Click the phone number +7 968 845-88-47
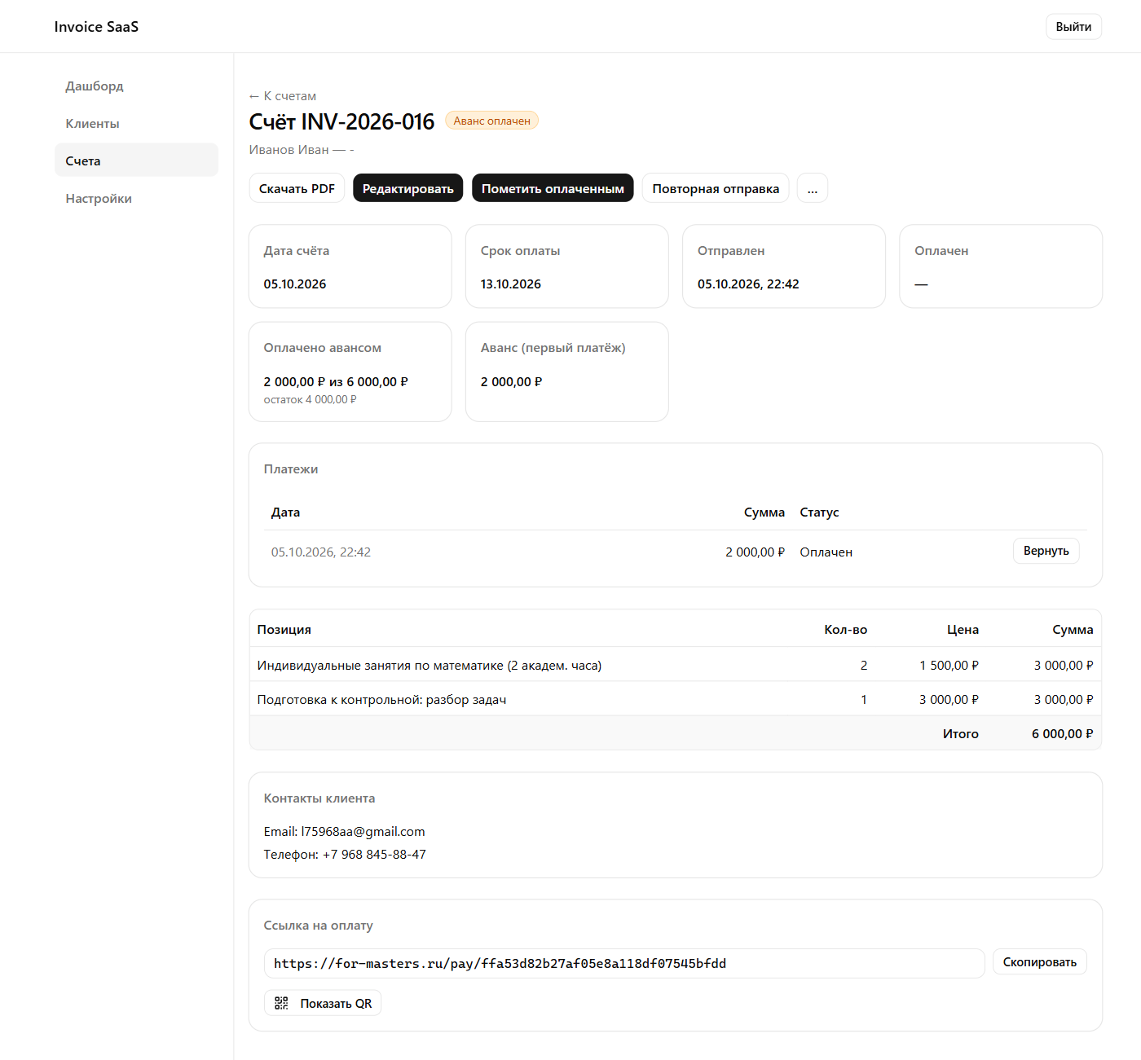 (x=374, y=855)
